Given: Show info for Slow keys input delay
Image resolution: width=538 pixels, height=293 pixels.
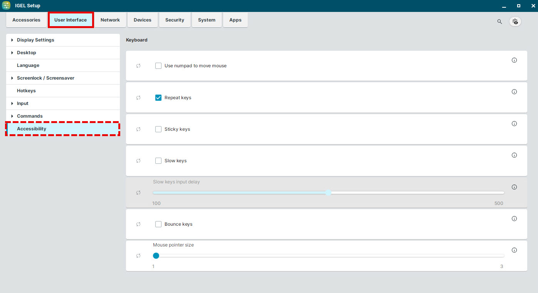Looking at the screenshot, I should tap(514, 187).
